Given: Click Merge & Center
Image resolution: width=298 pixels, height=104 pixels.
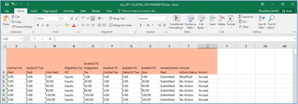Looking at the screenshot, I should (121, 25).
